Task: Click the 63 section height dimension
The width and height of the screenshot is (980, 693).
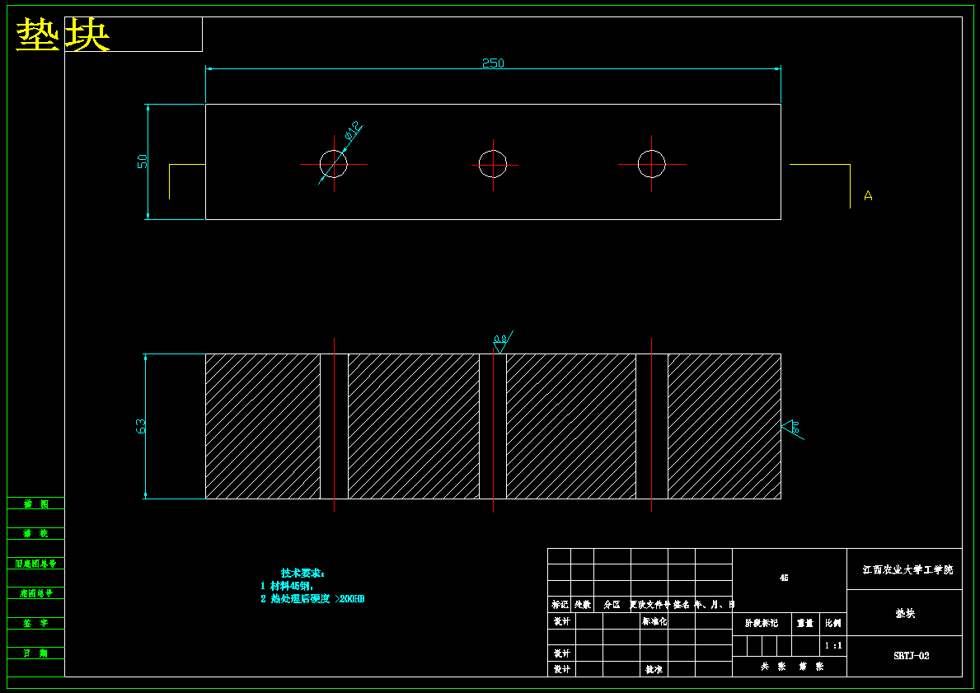Action: click(141, 426)
